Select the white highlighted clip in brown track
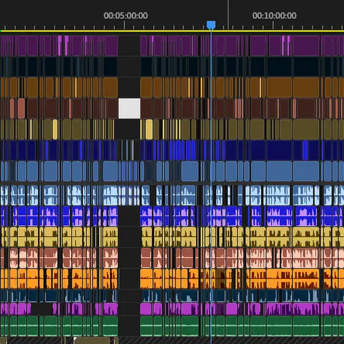 click(130, 108)
